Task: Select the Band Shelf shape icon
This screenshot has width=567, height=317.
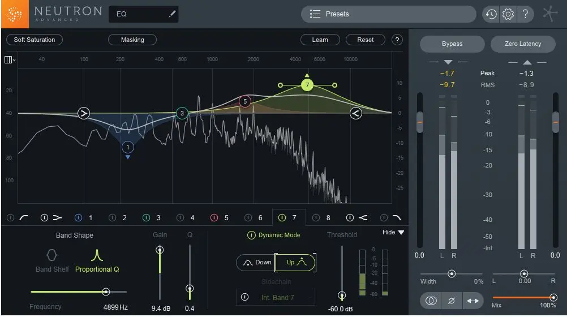Action: click(52, 255)
